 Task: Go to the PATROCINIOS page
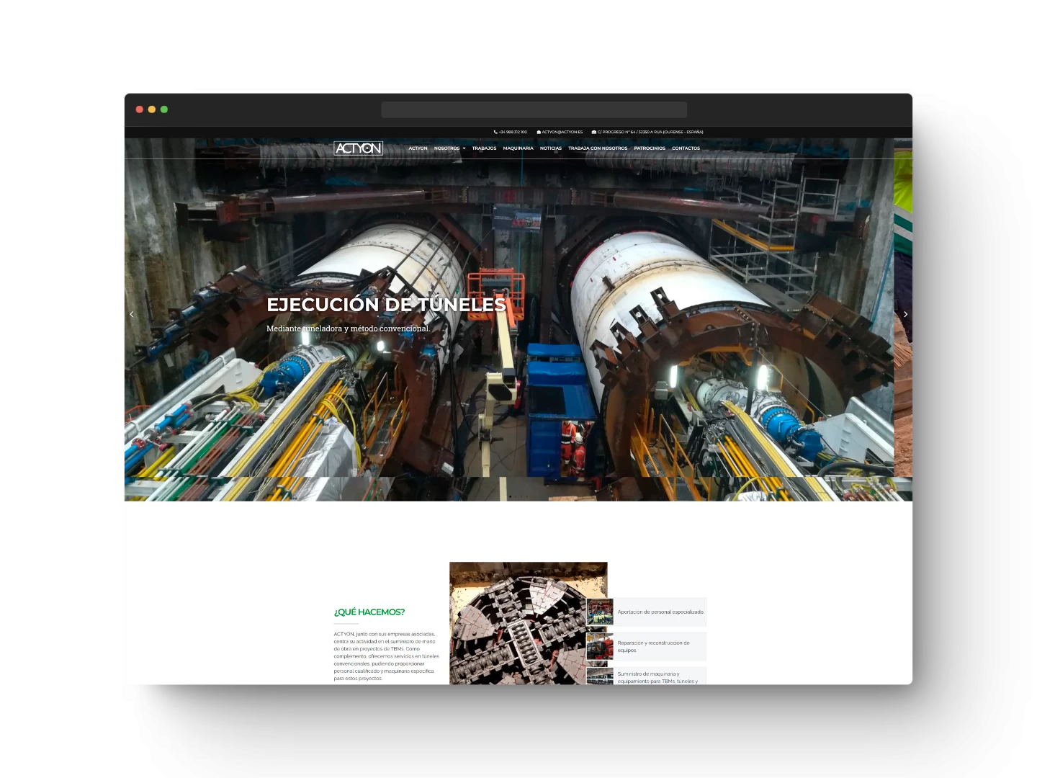click(x=650, y=148)
